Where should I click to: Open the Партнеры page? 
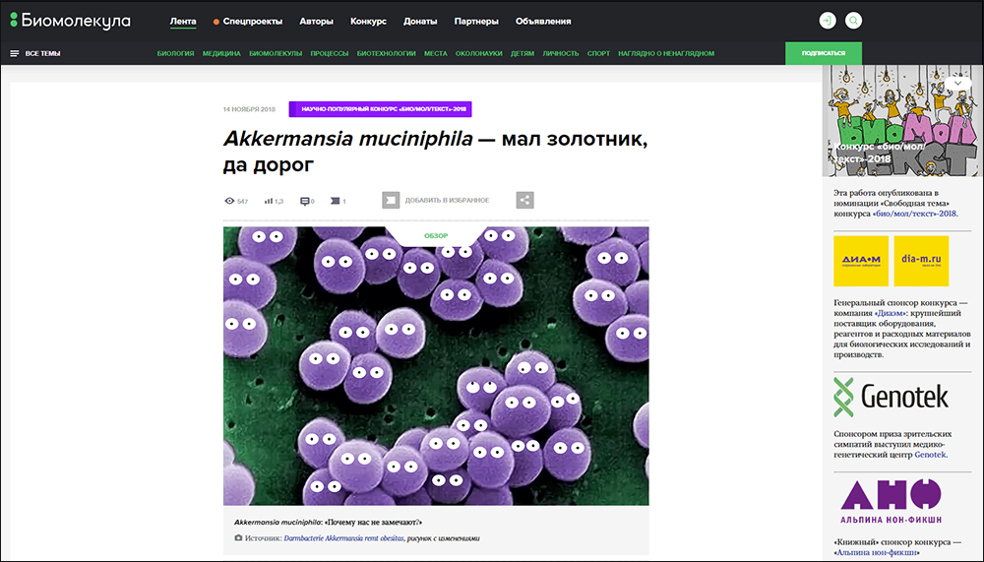pos(476,22)
